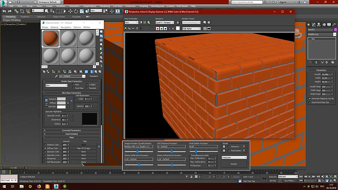Enable the Faceted checkbox

click(87, 88)
